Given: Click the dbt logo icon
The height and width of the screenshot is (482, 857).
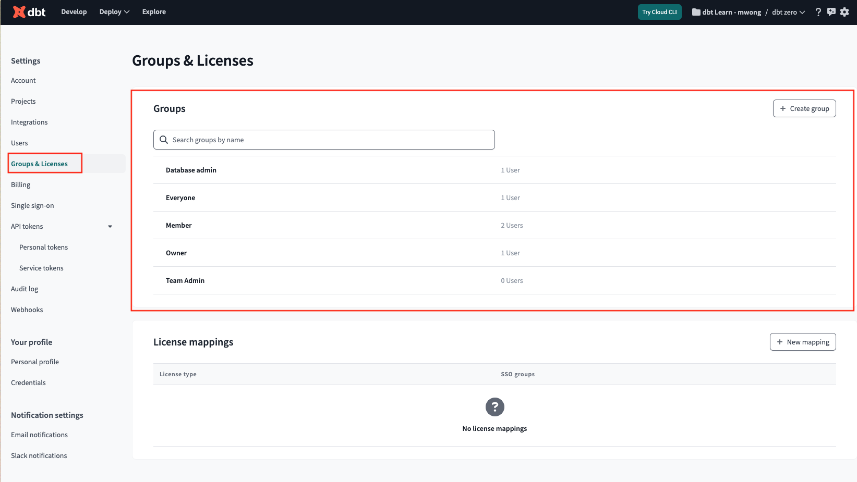Looking at the screenshot, I should coord(19,12).
